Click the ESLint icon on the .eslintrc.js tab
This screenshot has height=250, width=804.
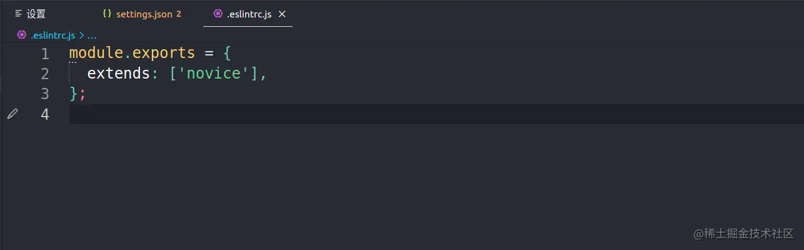click(218, 14)
